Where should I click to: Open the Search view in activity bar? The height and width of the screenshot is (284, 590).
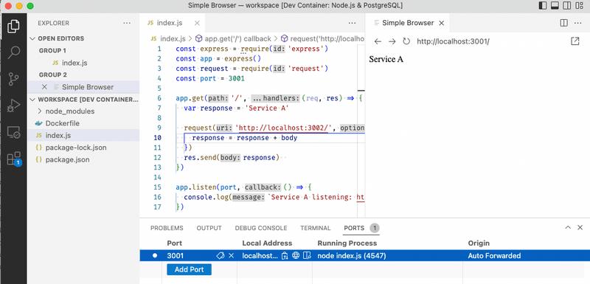pyautogui.click(x=13, y=52)
